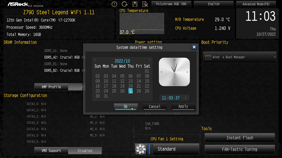The image size is (282, 158).
Task: Decrease time with down stepper arrow
Action: click(186, 99)
